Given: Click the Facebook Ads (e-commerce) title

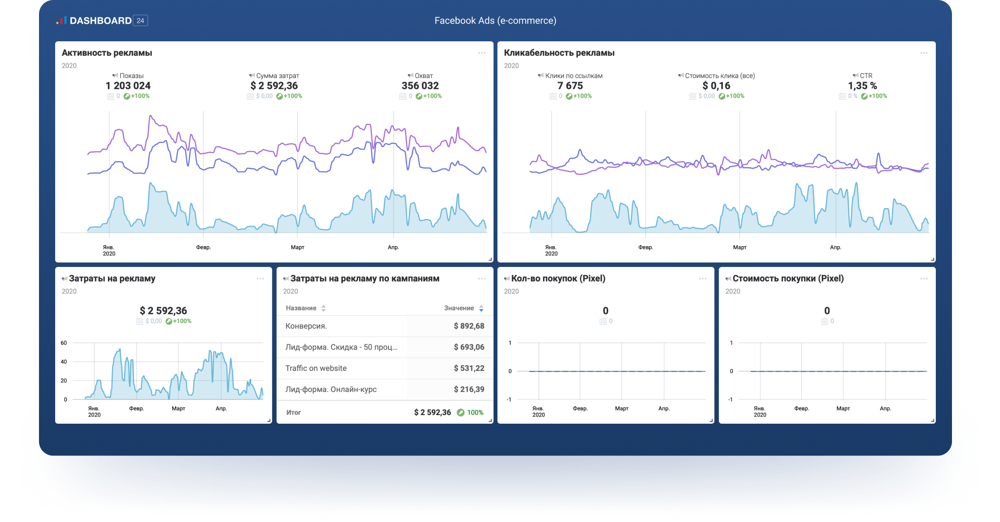Looking at the screenshot, I should (495, 20).
